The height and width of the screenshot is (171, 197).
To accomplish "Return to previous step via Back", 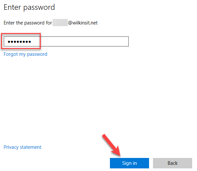I will (x=172, y=163).
